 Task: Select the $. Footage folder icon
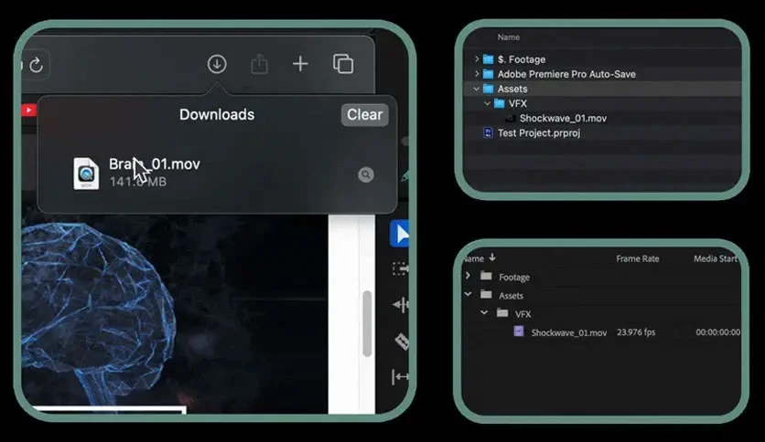(488, 59)
